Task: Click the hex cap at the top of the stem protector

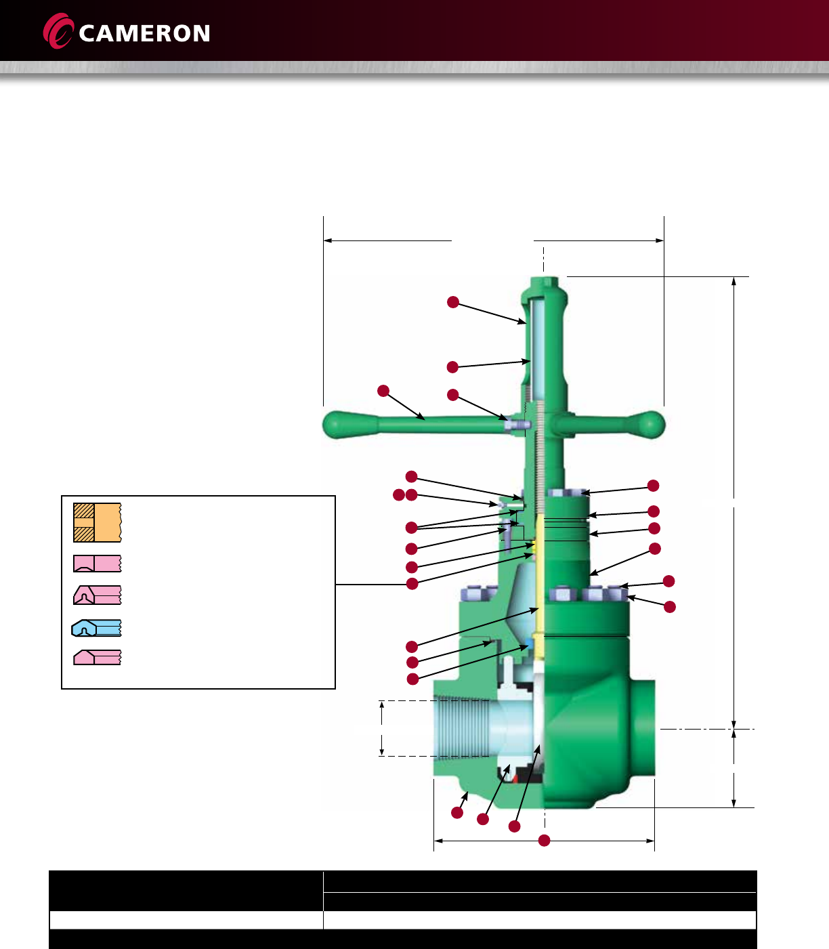Action: (x=544, y=282)
